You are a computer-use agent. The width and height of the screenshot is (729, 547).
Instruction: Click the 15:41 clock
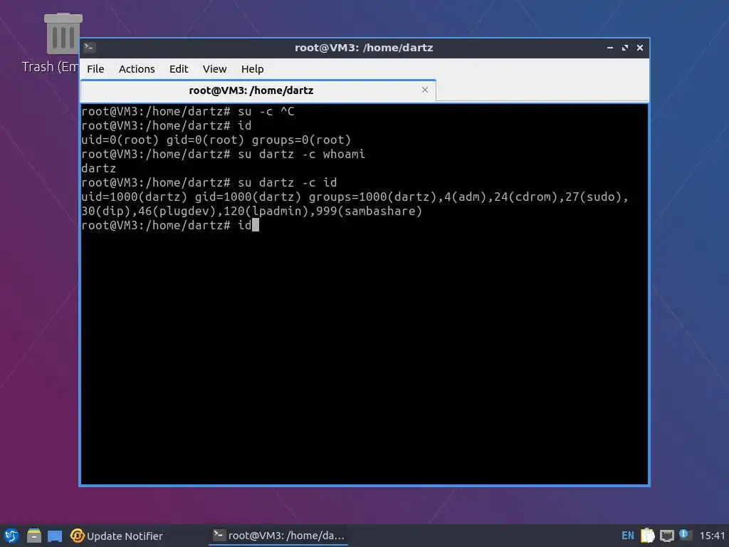712,536
